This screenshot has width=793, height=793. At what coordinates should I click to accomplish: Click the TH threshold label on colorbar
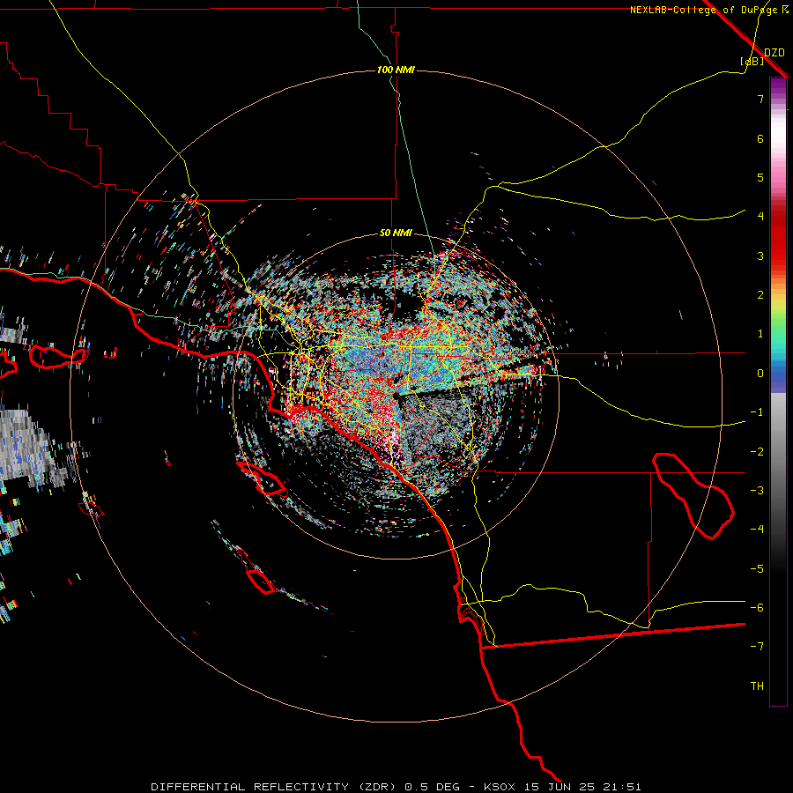click(x=757, y=686)
